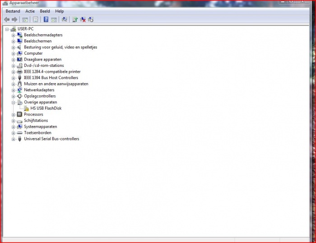Open the Bestand menu
Screen dimensions: 316x243
(13, 11)
